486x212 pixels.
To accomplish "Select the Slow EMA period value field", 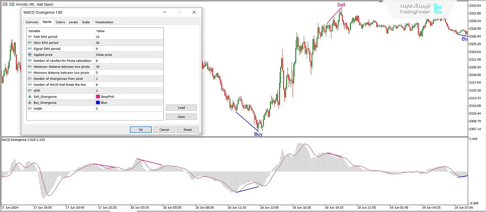I will click(129, 43).
